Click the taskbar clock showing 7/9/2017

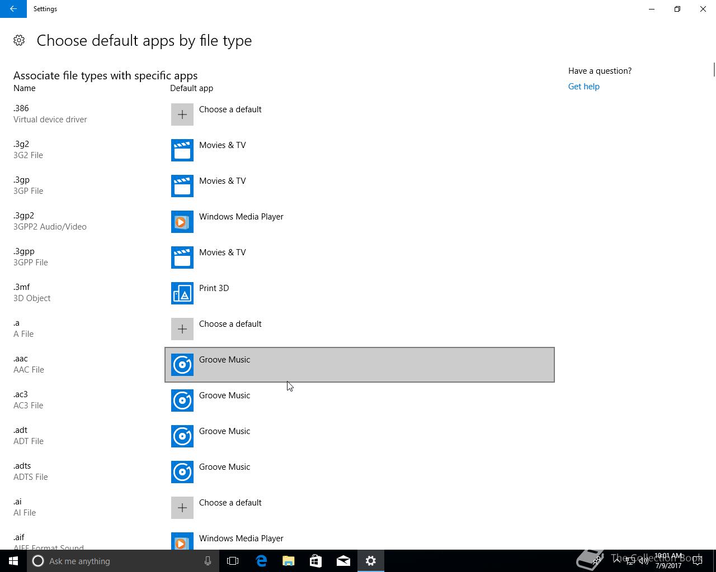point(668,561)
